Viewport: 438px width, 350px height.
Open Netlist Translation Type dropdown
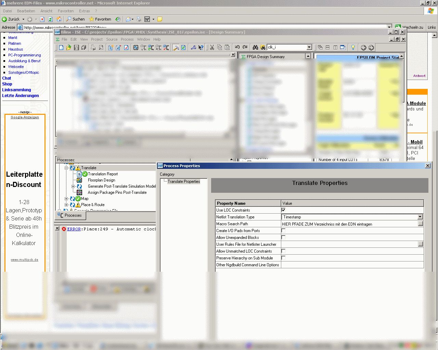[x=420, y=217]
